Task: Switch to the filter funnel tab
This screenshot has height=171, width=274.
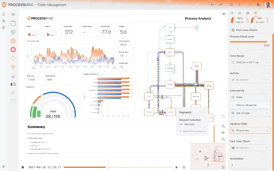Action: (256, 13)
